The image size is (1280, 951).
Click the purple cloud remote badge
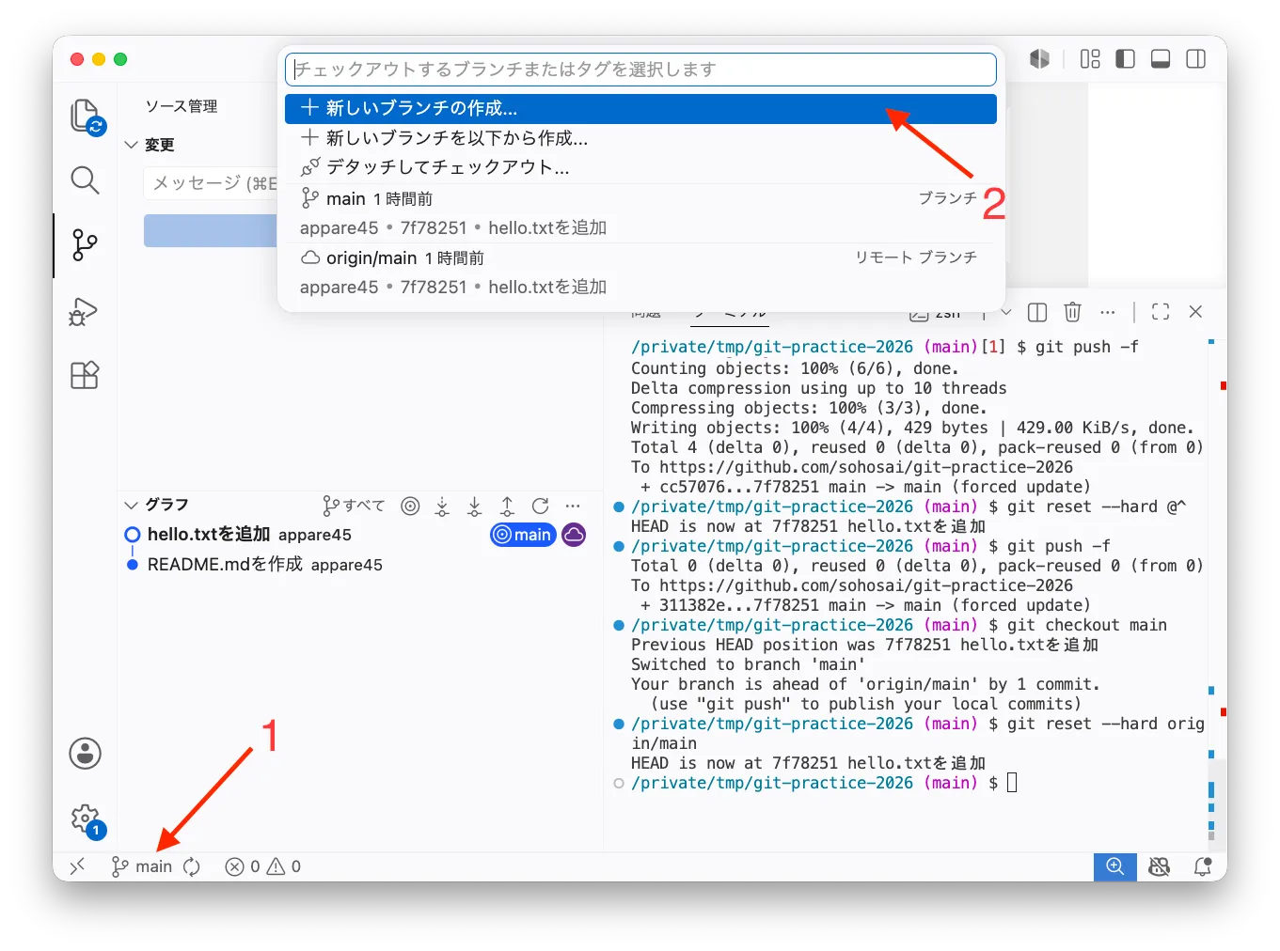[574, 535]
